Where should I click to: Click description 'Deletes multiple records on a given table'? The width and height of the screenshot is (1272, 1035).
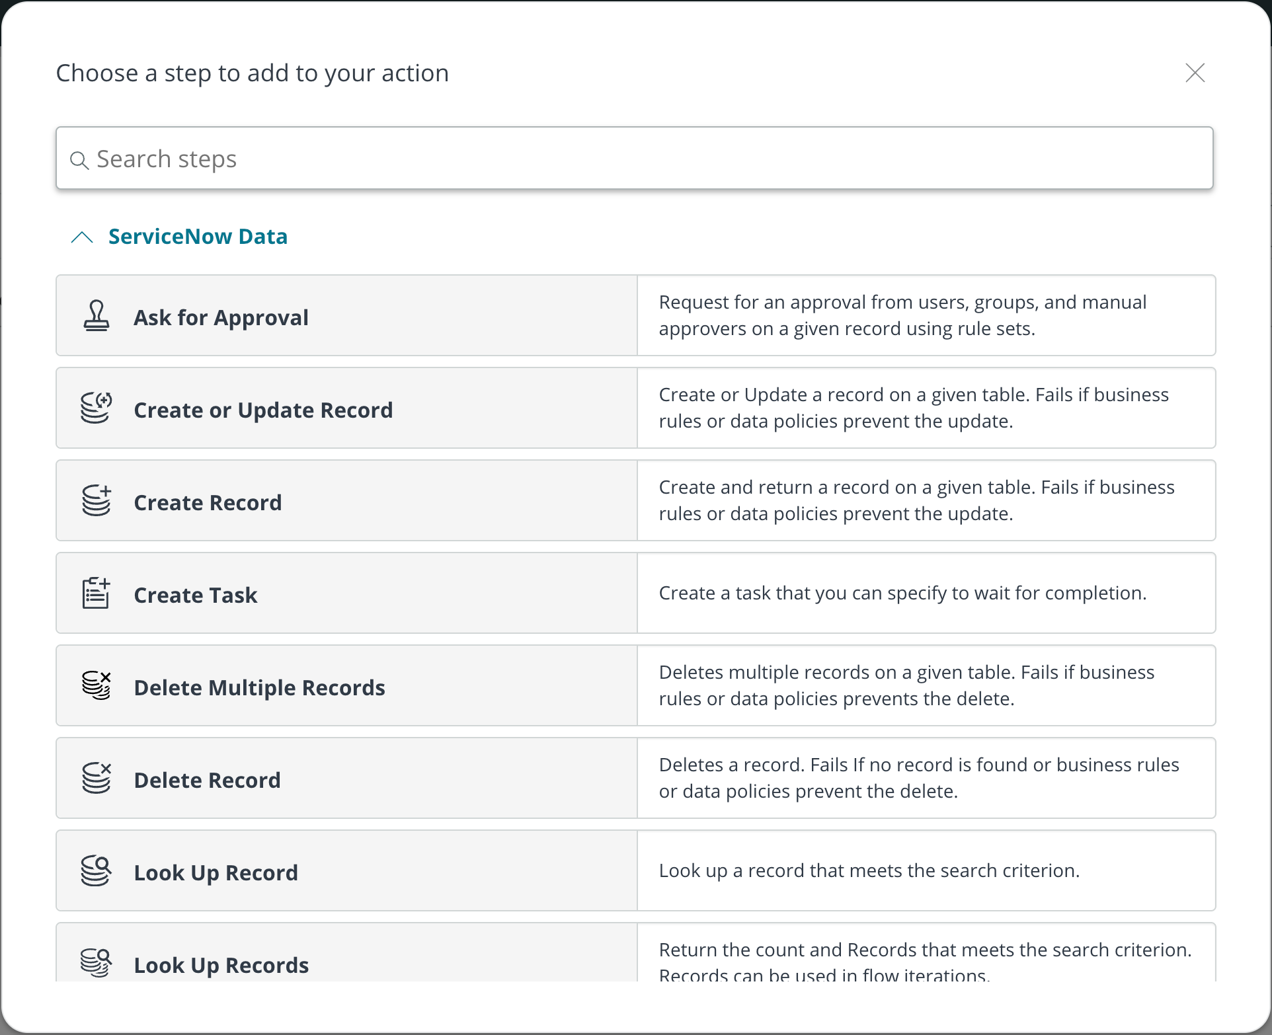(906, 685)
